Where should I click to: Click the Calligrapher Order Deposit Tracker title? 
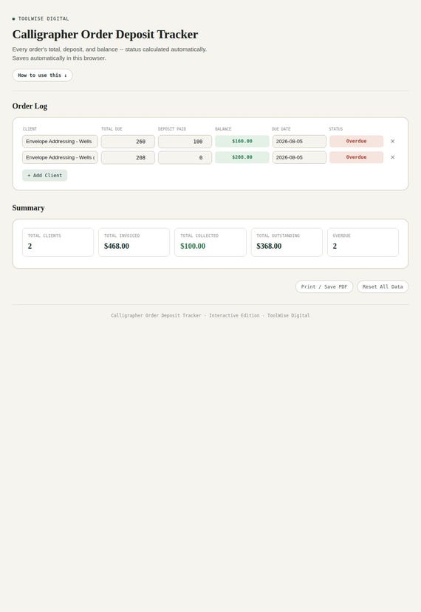[105, 35]
